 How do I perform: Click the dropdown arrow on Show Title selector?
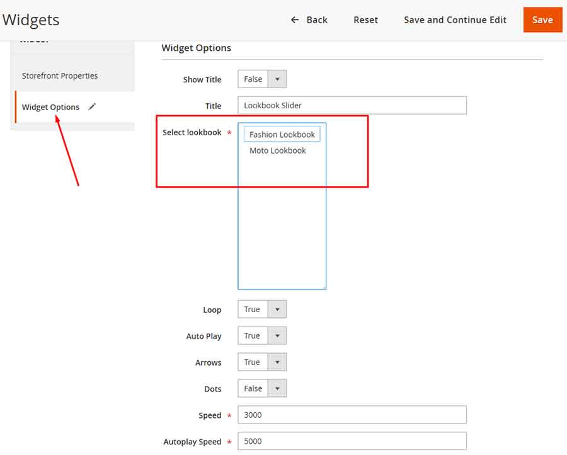[278, 79]
